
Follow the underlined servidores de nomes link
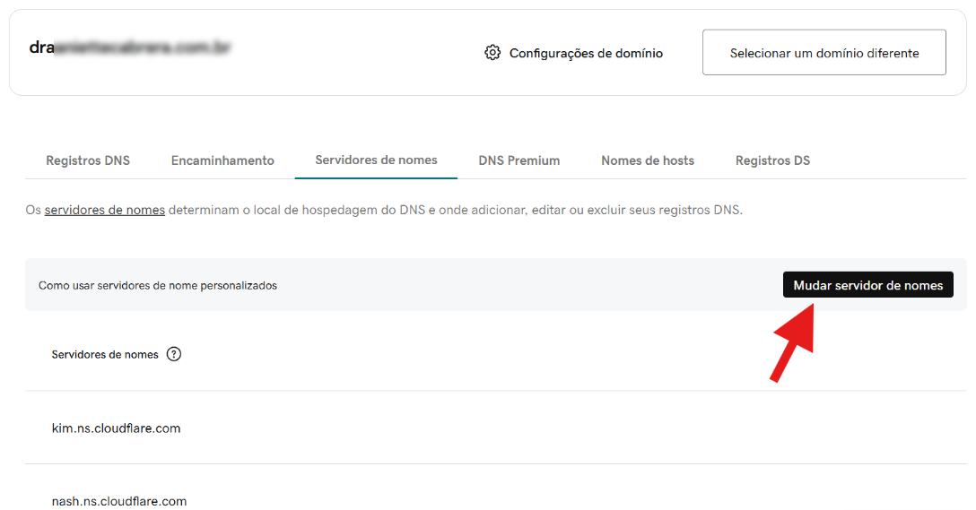tap(105, 211)
